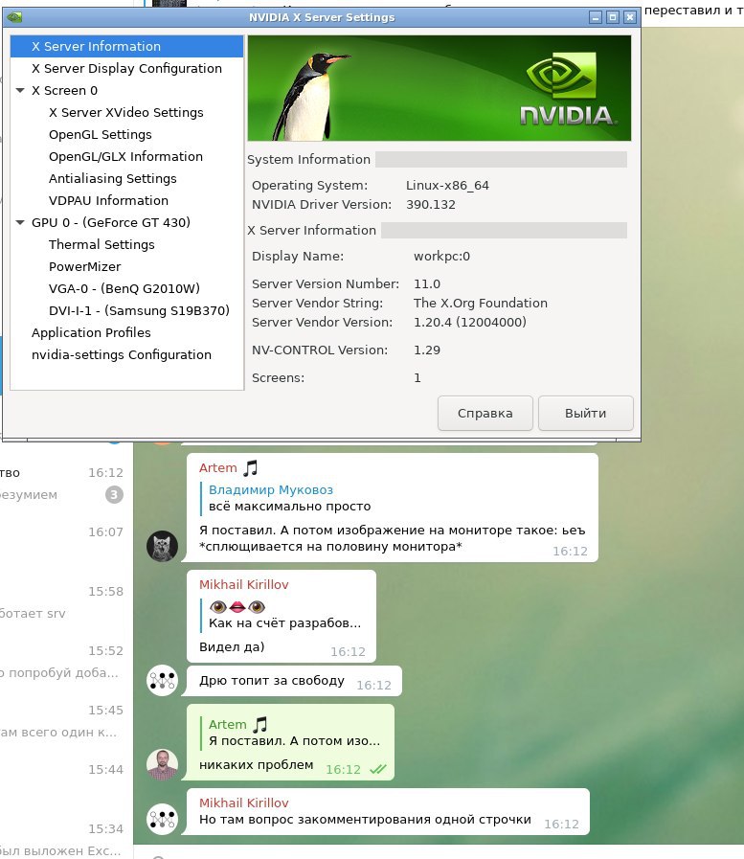Open Application Profiles page
This screenshot has width=744, height=859.
pos(91,332)
